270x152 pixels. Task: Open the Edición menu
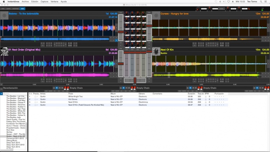click(x=35, y=1)
